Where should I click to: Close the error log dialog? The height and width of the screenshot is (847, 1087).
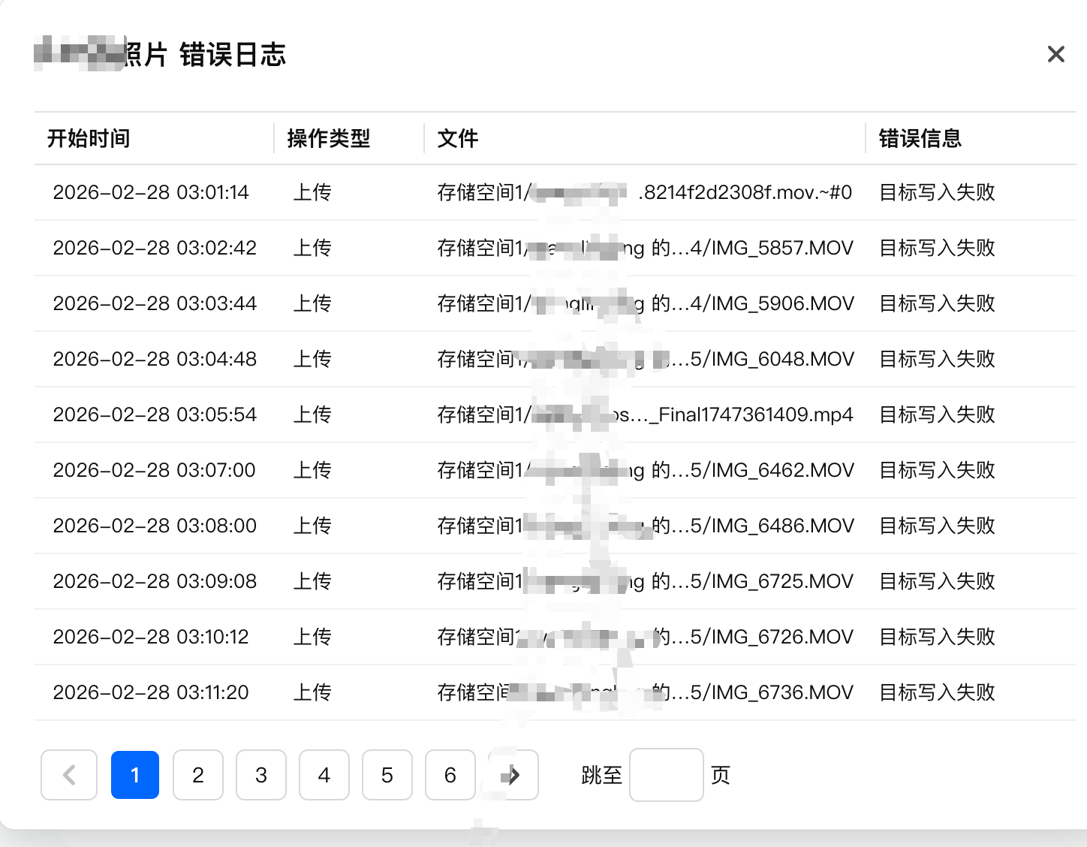pyautogui.click(x=1055, y=54)
